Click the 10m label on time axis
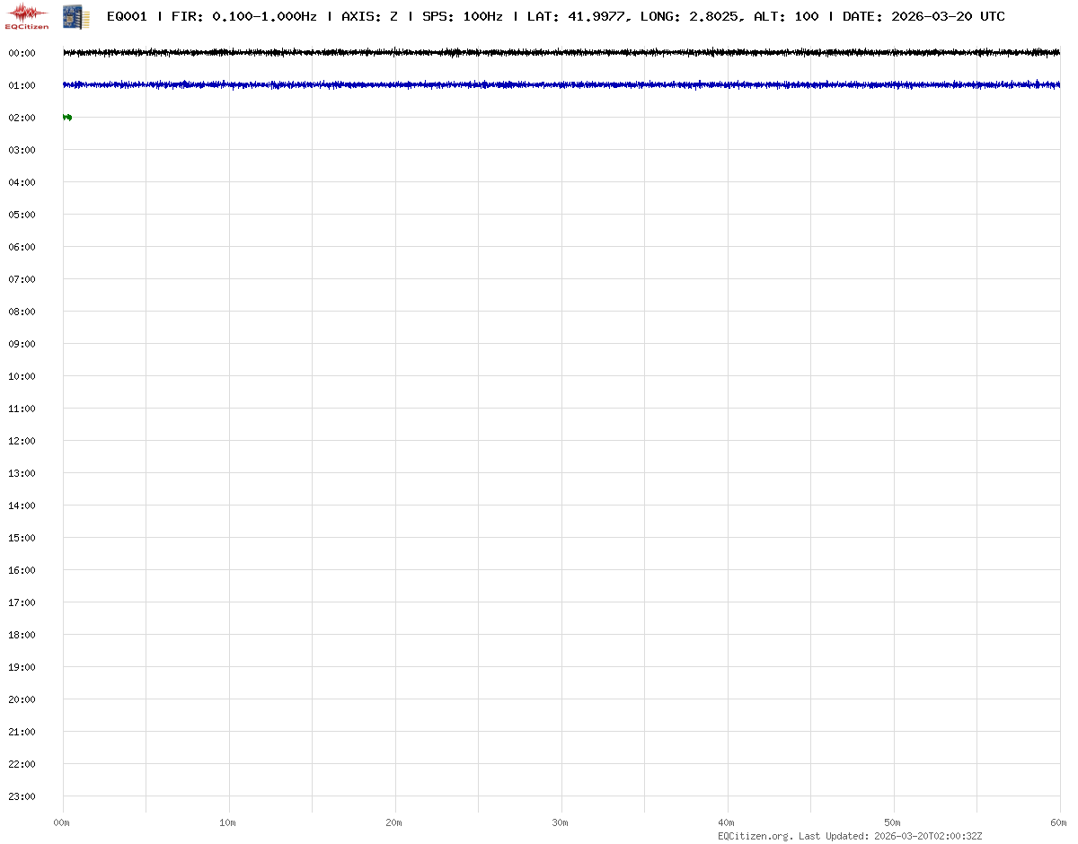The width and height of the screenshot is (1078, 844). click(228, 822)
